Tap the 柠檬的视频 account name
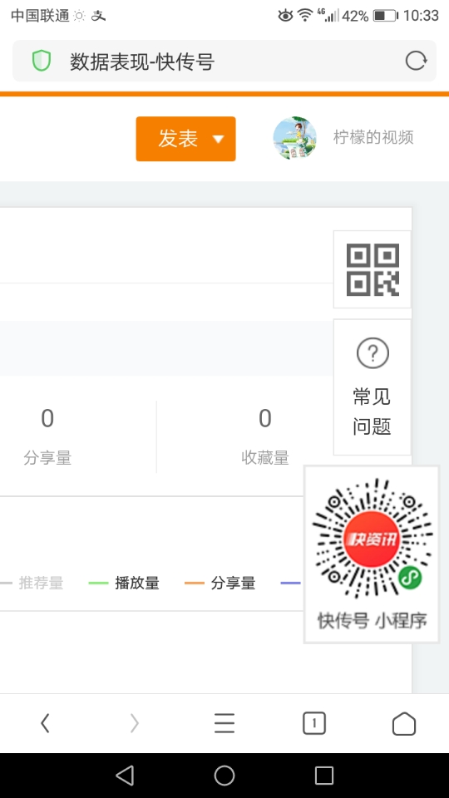This screenshot has height=798, width=449. click(x=373, y=137)
